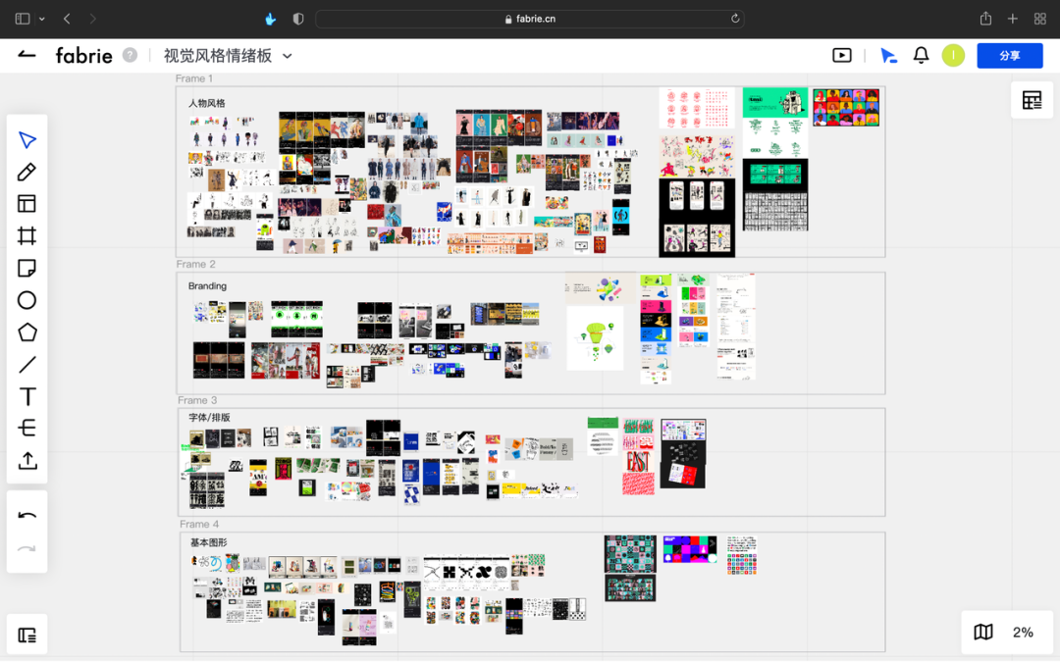Show browser tab overview
1060x662 pixels.
1040,19
